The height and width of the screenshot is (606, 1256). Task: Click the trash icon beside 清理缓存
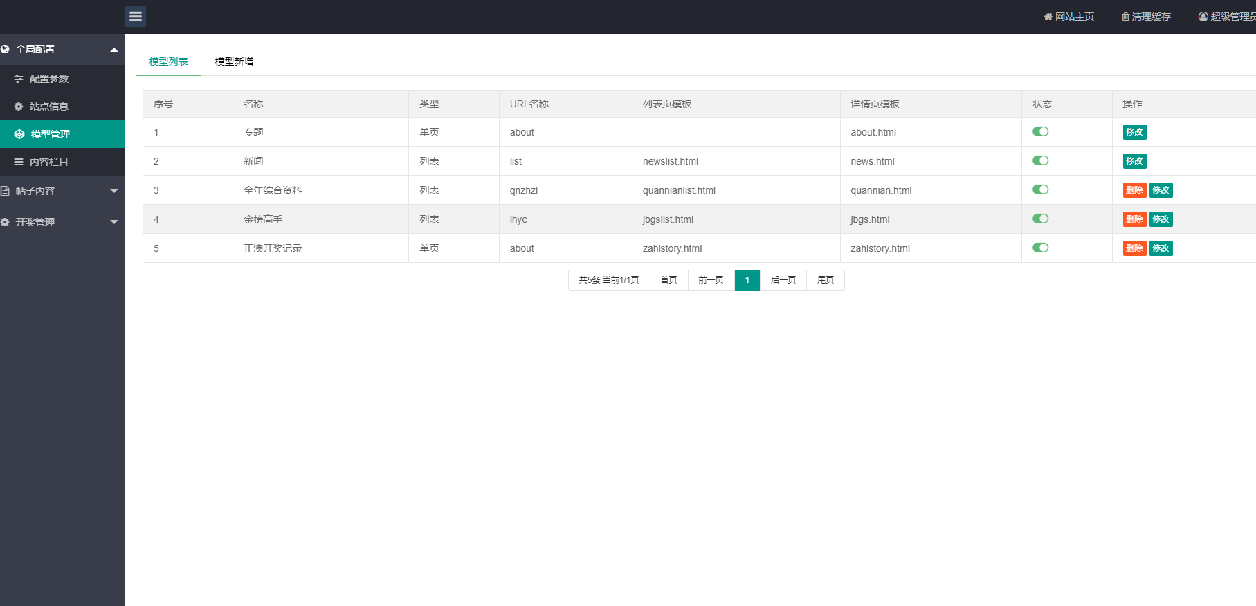(x=1125, y=17)
